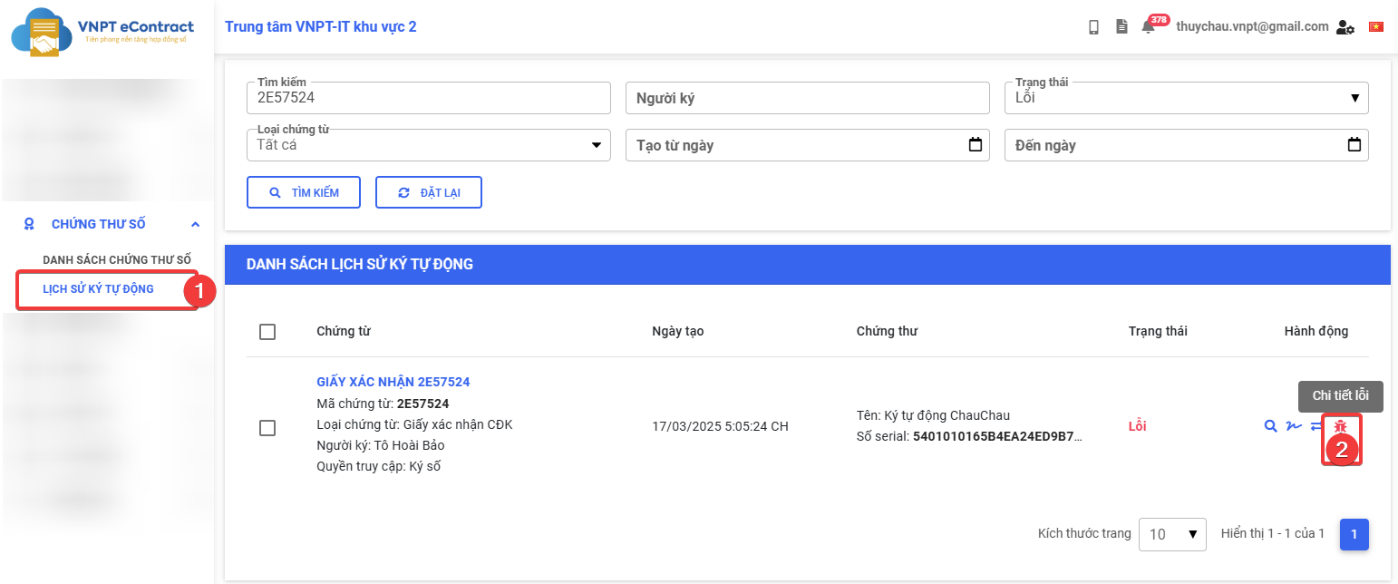Click the thuychau.vnpt@gmail.com account name
Screen dimensions: 1398x584
(1252, 26)
